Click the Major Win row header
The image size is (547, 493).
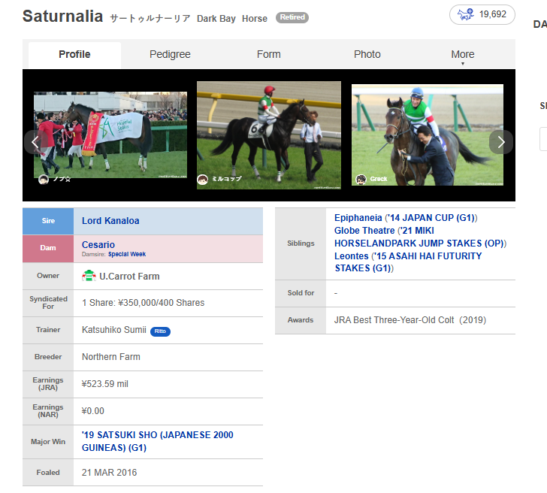pyautogui.click(x=48, y=442)
